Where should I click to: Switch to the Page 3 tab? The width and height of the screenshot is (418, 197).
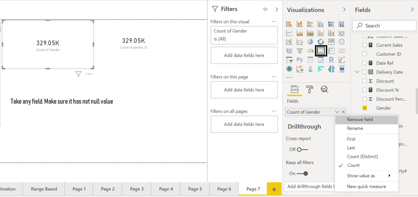coord(137,189)
